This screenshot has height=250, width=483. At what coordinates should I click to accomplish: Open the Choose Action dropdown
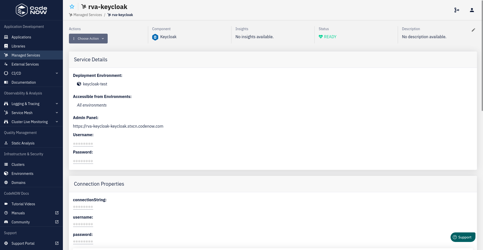88,38
